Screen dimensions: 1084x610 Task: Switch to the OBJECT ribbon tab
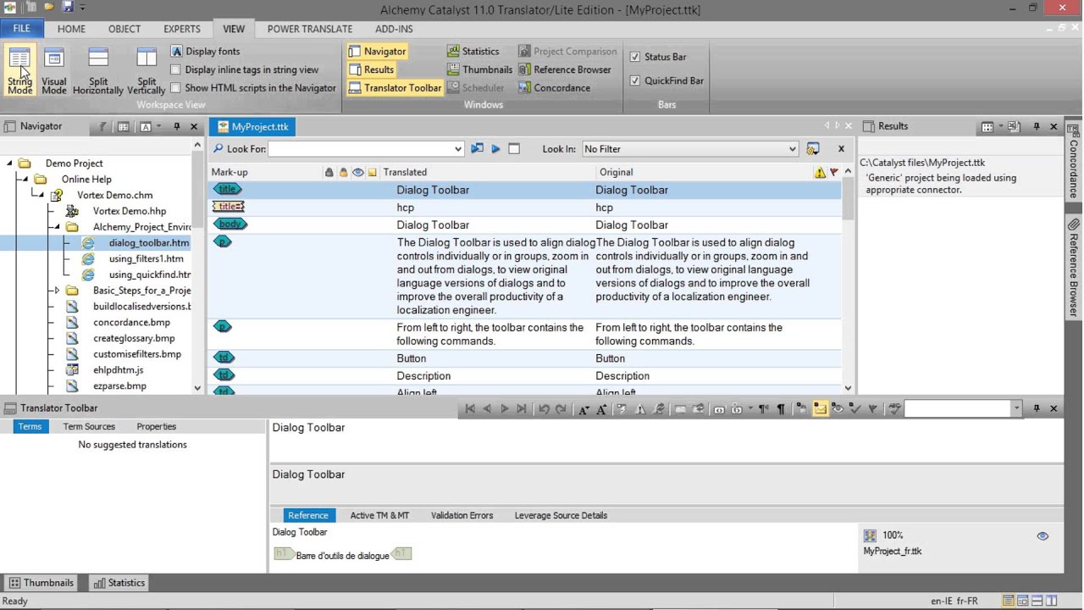pos(124,29)
